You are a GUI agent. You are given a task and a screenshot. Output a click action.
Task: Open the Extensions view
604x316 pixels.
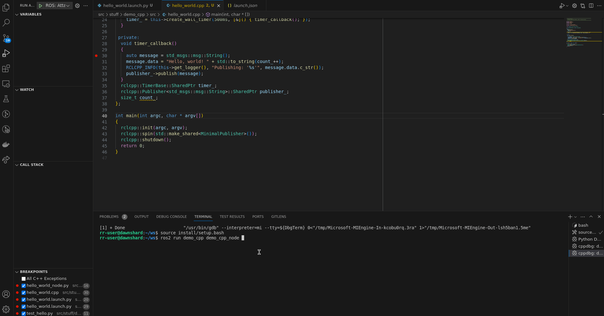(x=6, y=68)
